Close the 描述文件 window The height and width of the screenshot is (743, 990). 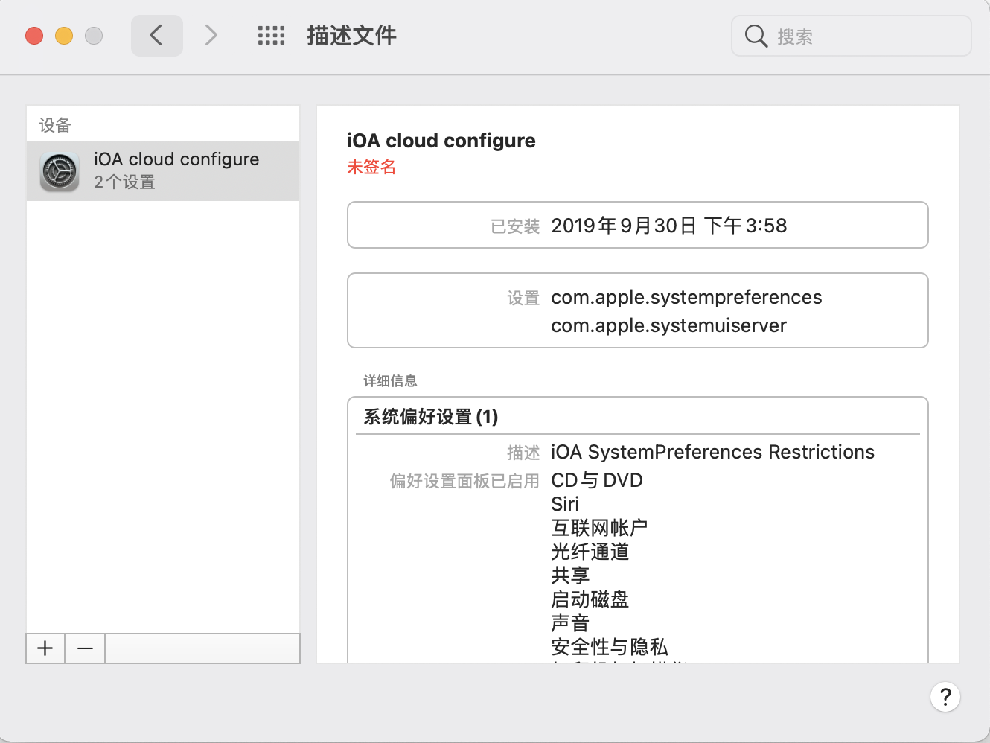(x=34, y=36)
